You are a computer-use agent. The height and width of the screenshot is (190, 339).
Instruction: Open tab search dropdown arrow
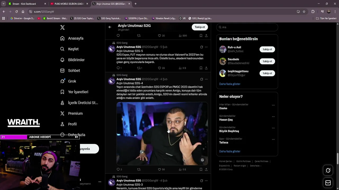point(3,4)
